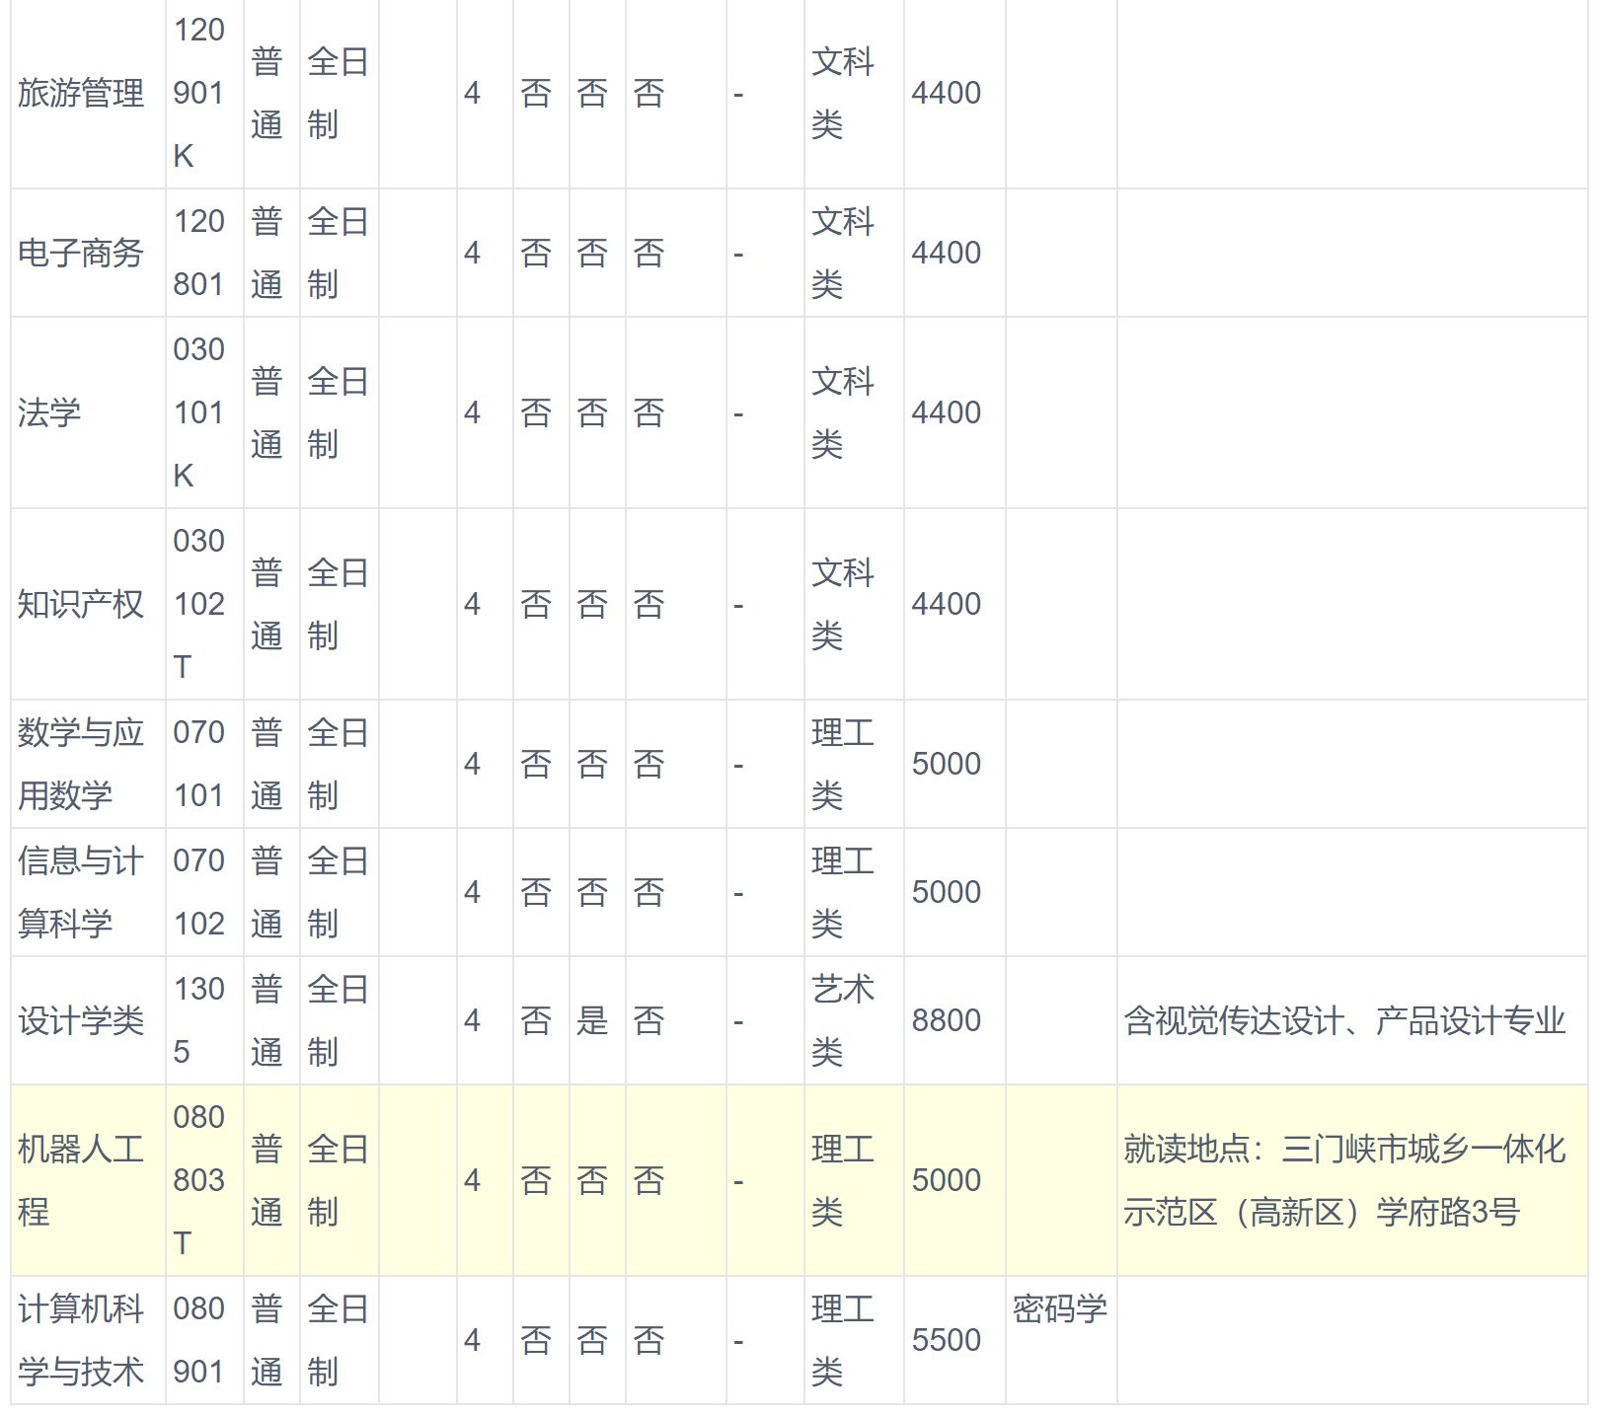The height and width of the screenshot is (1417, 1603).
Task: Click tuition 4400 in 法学 row
Action: (x=946, y=413)
